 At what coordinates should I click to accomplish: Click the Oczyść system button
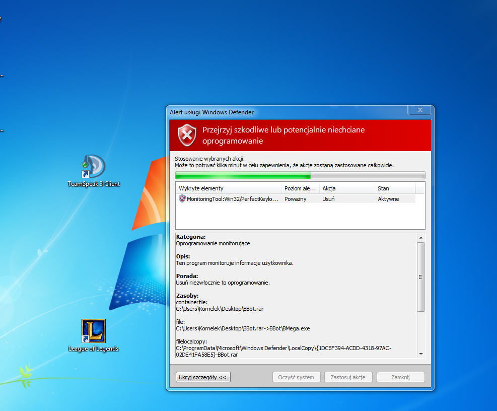(x=296, y=377)
